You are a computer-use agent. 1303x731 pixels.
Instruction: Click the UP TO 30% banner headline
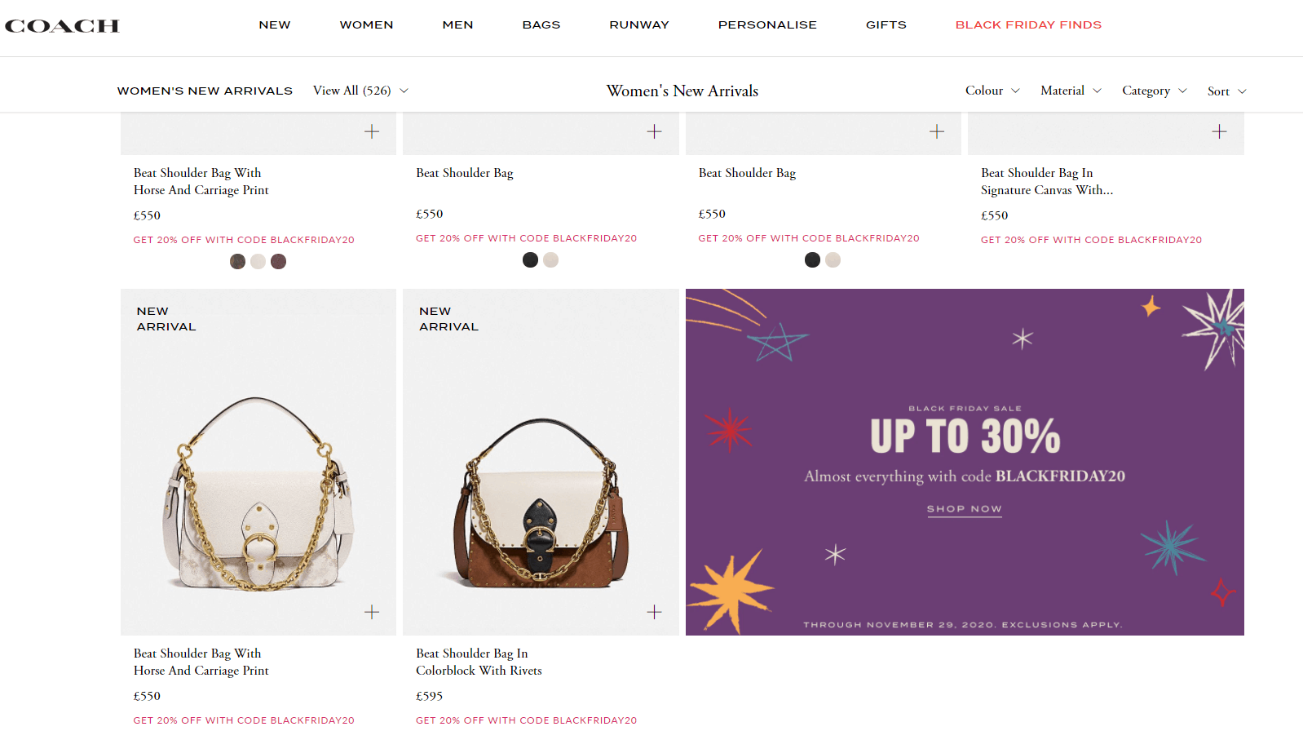[965, 436]
